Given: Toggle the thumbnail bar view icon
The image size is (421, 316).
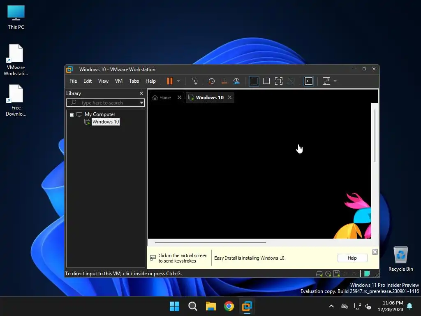Looking at the screenshot, I should 266,81.
